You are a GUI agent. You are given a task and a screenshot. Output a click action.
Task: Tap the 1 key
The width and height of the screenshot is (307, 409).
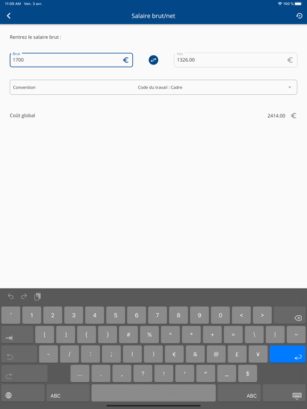pyautogui.click(x=32, y=315)
